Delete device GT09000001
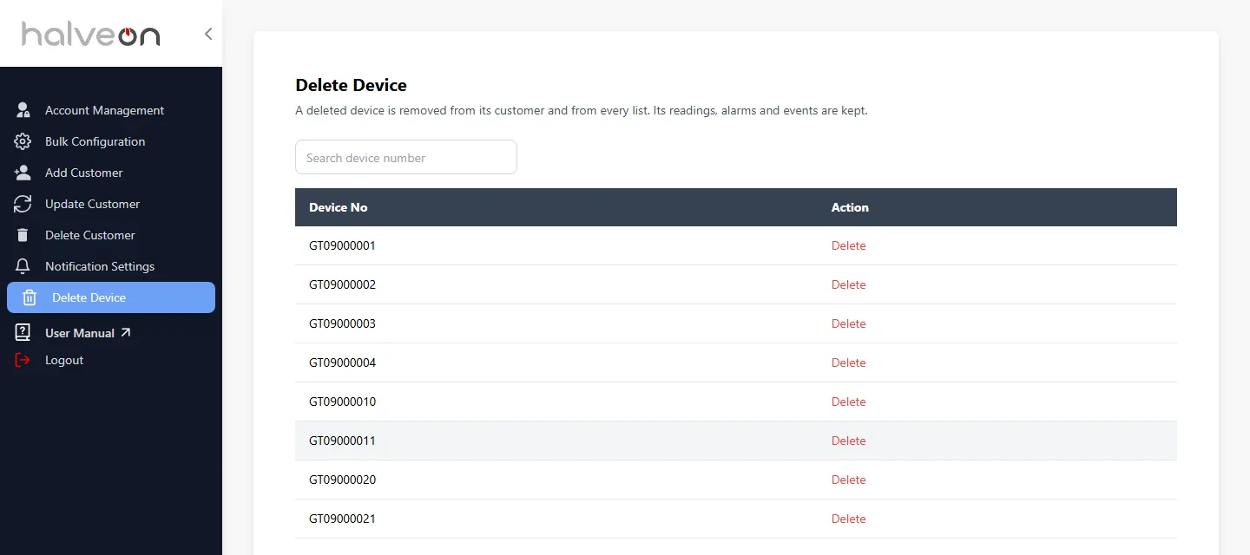Viewport: 1250px width, 555px height. (x=848, y=245)
